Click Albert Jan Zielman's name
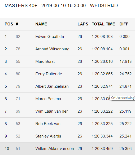Screen dimensions: 135x155 [52, 86]
